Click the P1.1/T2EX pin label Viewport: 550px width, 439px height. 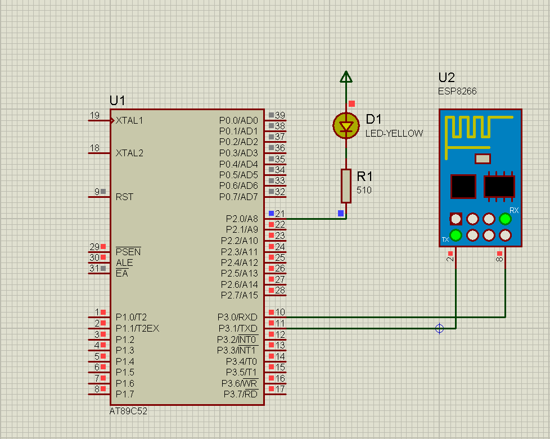137,328
